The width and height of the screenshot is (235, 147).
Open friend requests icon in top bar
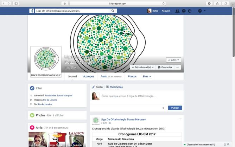coord(177,11)
